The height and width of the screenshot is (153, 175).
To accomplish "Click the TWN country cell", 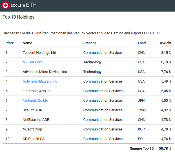I will (142, 110).
